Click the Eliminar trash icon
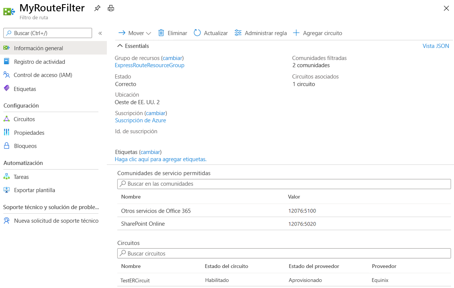The height and width of the screenshot is (288, 454). [x=161, y=33]
